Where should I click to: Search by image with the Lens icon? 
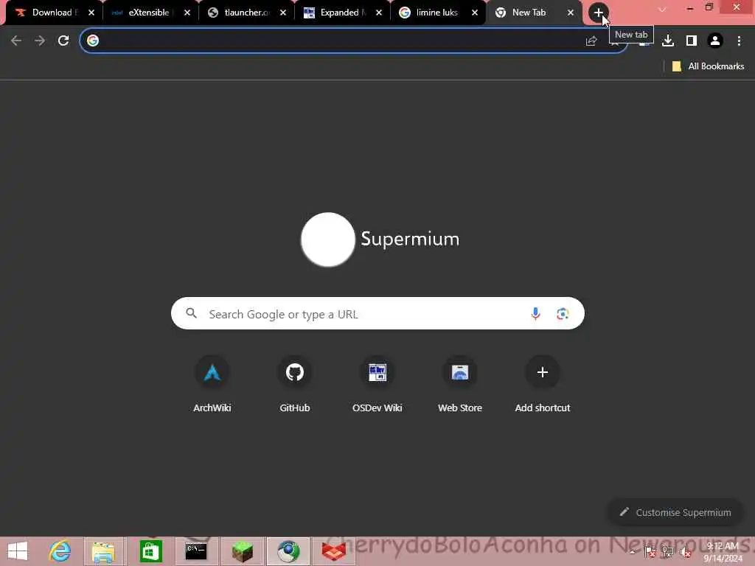[563, 314]
